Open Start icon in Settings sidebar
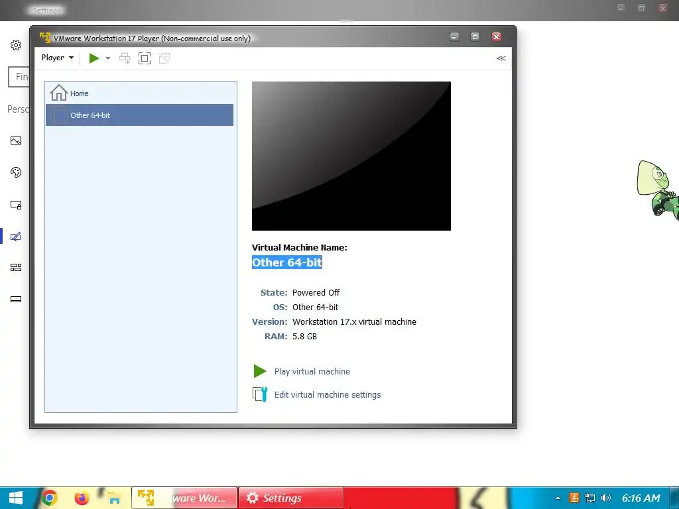The image size is (679, 509). [x=16, y=268]
